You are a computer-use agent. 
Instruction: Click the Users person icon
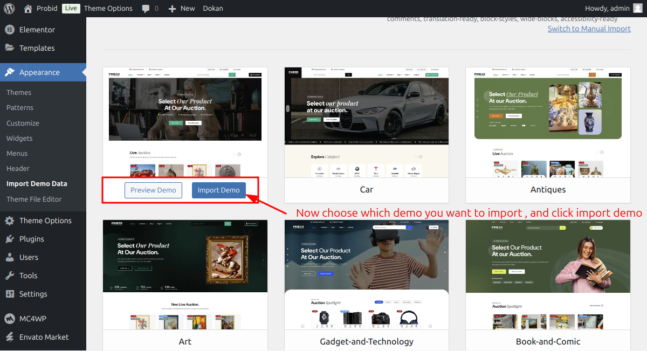10,257
